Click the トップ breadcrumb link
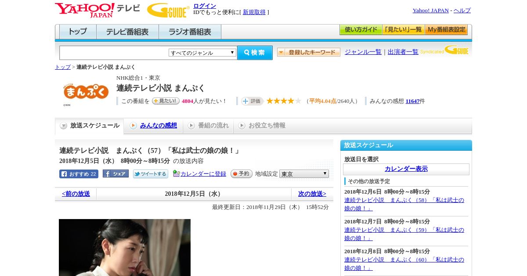Image resolution: width=527 pixels, height=276 pixels. (63, 67)
